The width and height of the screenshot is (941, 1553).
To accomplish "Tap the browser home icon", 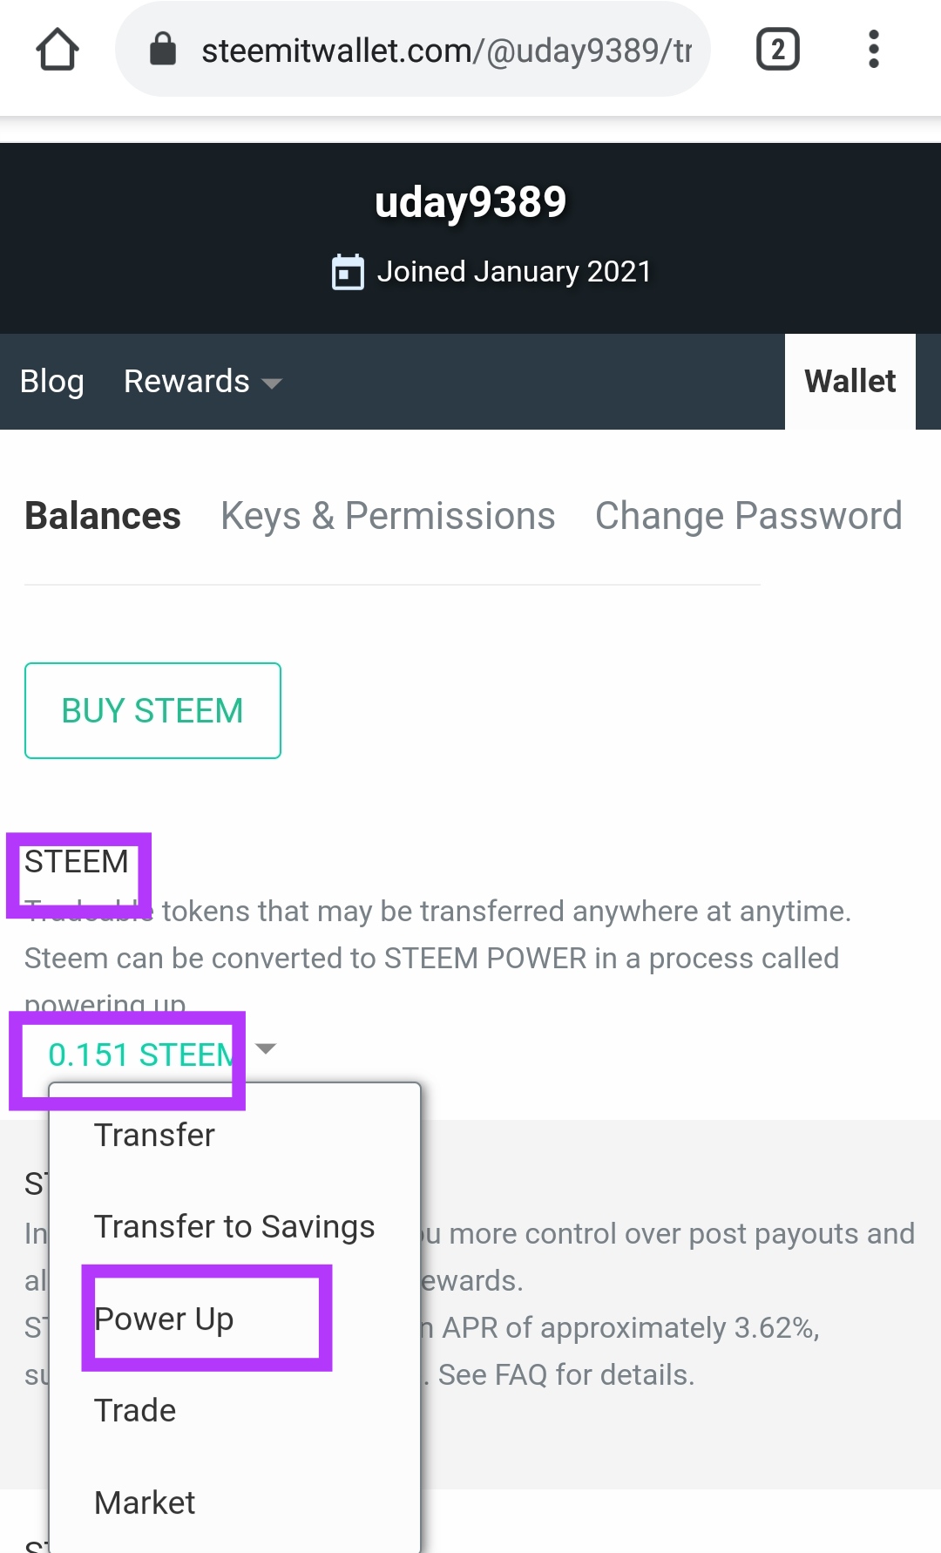I will click(58, 50).
